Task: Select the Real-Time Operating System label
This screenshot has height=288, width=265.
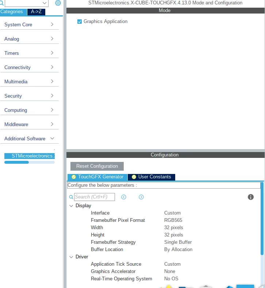Action: coord(122,279)
